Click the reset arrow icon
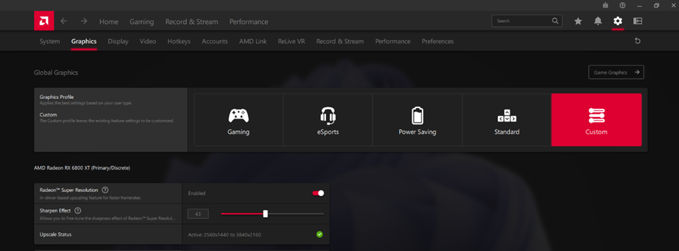The width and height of the screenshot is (679, 251). pos(637,40)
